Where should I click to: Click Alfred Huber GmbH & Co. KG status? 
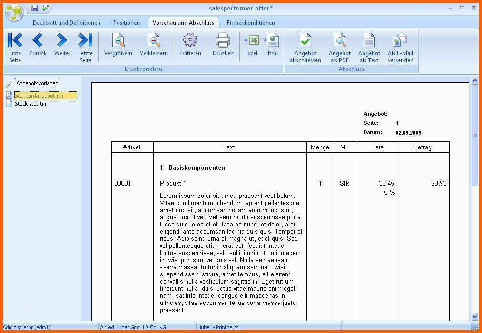(x=133, y=327)
